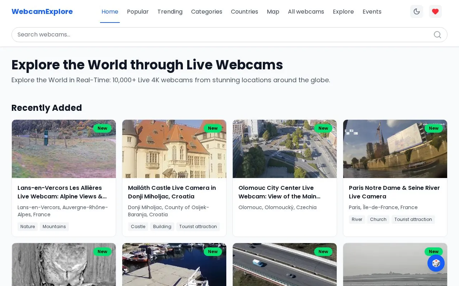Click the search magnifier icon
Image resolution: width=459 pixels, height=286 pixels.
pyautogui.click(x=437, y=35)
